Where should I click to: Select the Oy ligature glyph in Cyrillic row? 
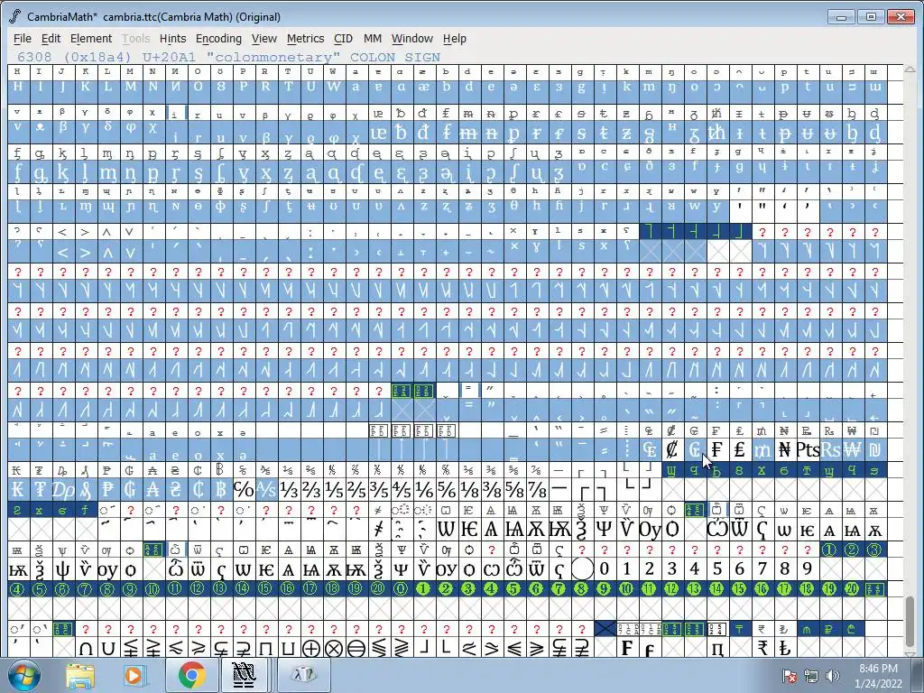click(x=650, y=529)
